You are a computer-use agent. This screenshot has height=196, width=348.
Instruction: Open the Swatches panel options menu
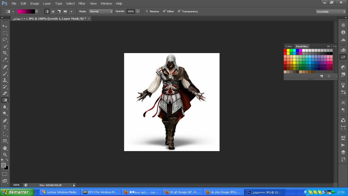click(335, 46)
